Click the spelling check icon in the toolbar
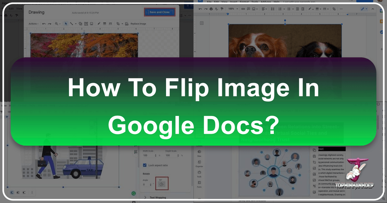Image resolution: width=387 pixels, height=203 pixels. tap(216, 9)
